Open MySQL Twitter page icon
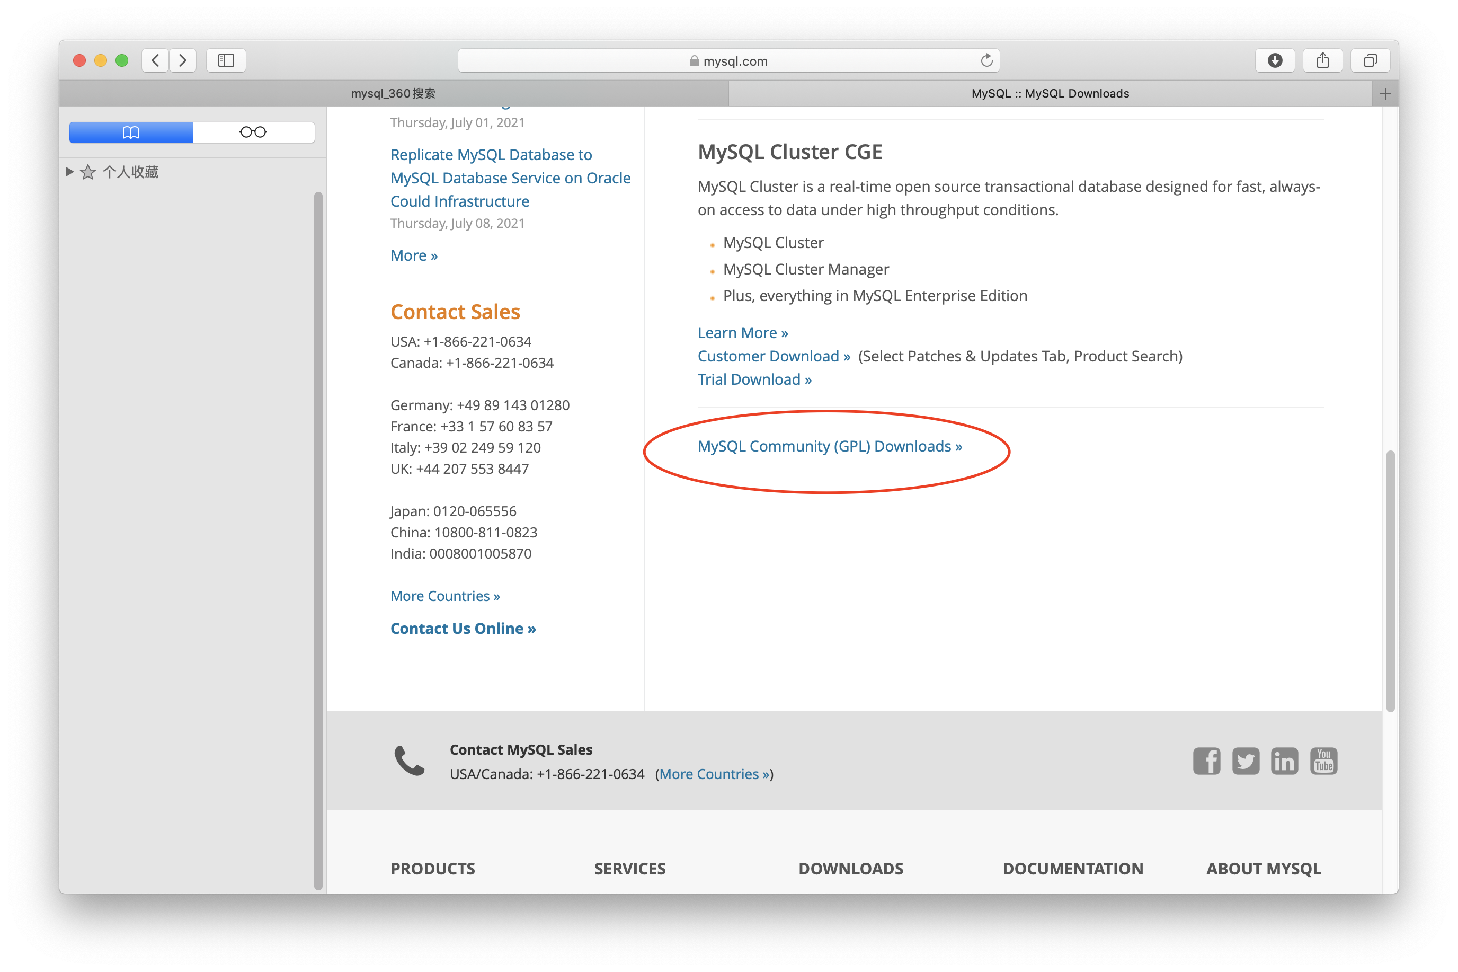Viewport: 1458px width, 972px height. click(1246, 761)
